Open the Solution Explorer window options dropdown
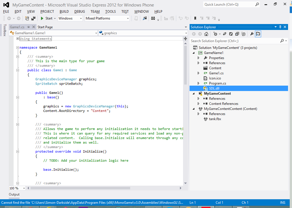The height and width of the screenshot is (208, 292). click(276, 27)
